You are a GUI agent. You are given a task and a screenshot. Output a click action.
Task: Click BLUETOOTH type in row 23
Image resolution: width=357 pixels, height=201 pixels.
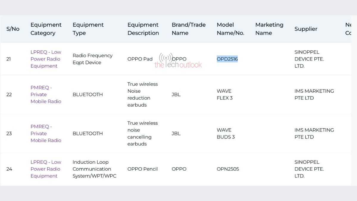point(88,133)
